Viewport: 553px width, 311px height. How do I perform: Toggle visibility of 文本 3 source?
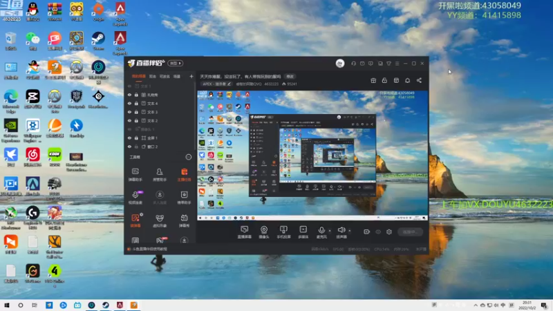point(129,112)
